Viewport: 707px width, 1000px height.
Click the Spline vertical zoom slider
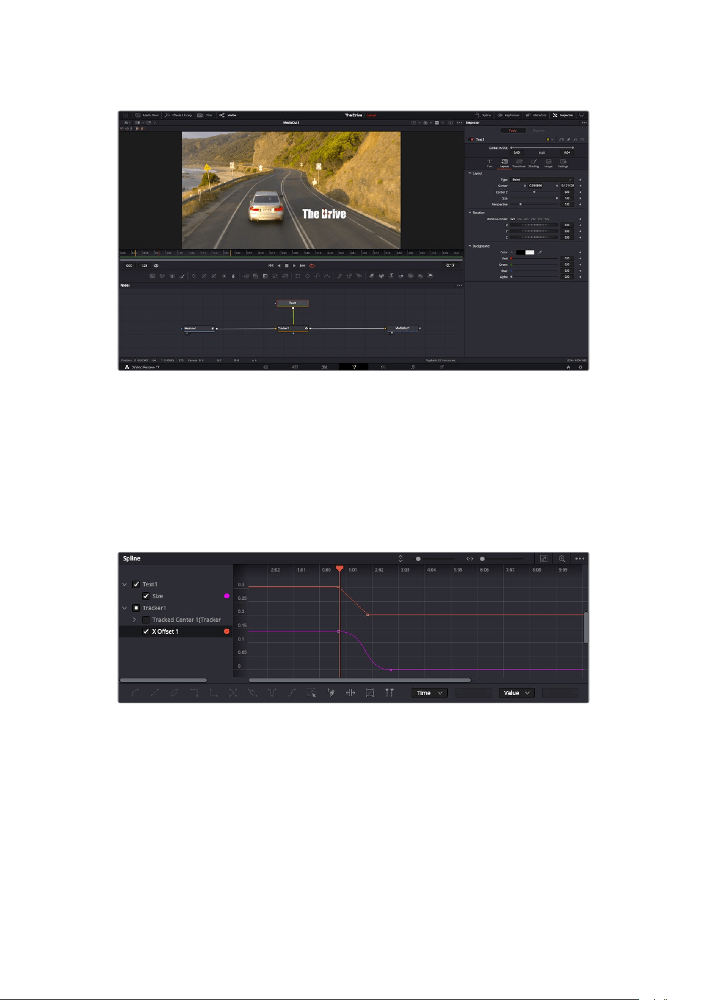pyautogui.click(x=432, y=558)
